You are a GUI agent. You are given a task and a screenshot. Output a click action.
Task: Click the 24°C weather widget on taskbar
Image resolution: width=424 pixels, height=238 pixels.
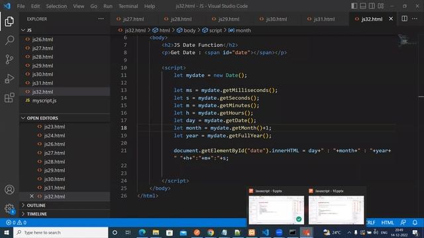tap(333, 232)
